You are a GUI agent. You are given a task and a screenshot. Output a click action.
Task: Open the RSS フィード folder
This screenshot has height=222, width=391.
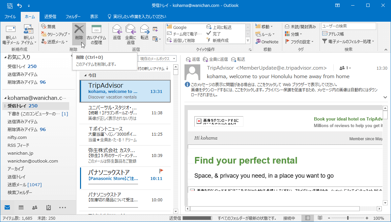[18, 145]
